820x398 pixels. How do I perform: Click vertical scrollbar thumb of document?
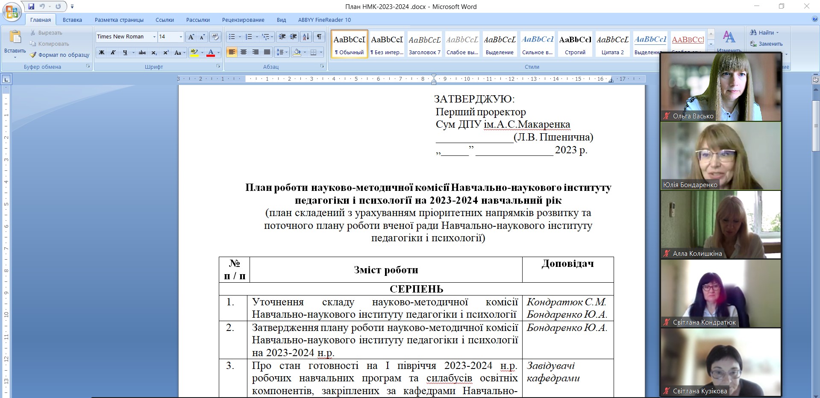[816, 126]
